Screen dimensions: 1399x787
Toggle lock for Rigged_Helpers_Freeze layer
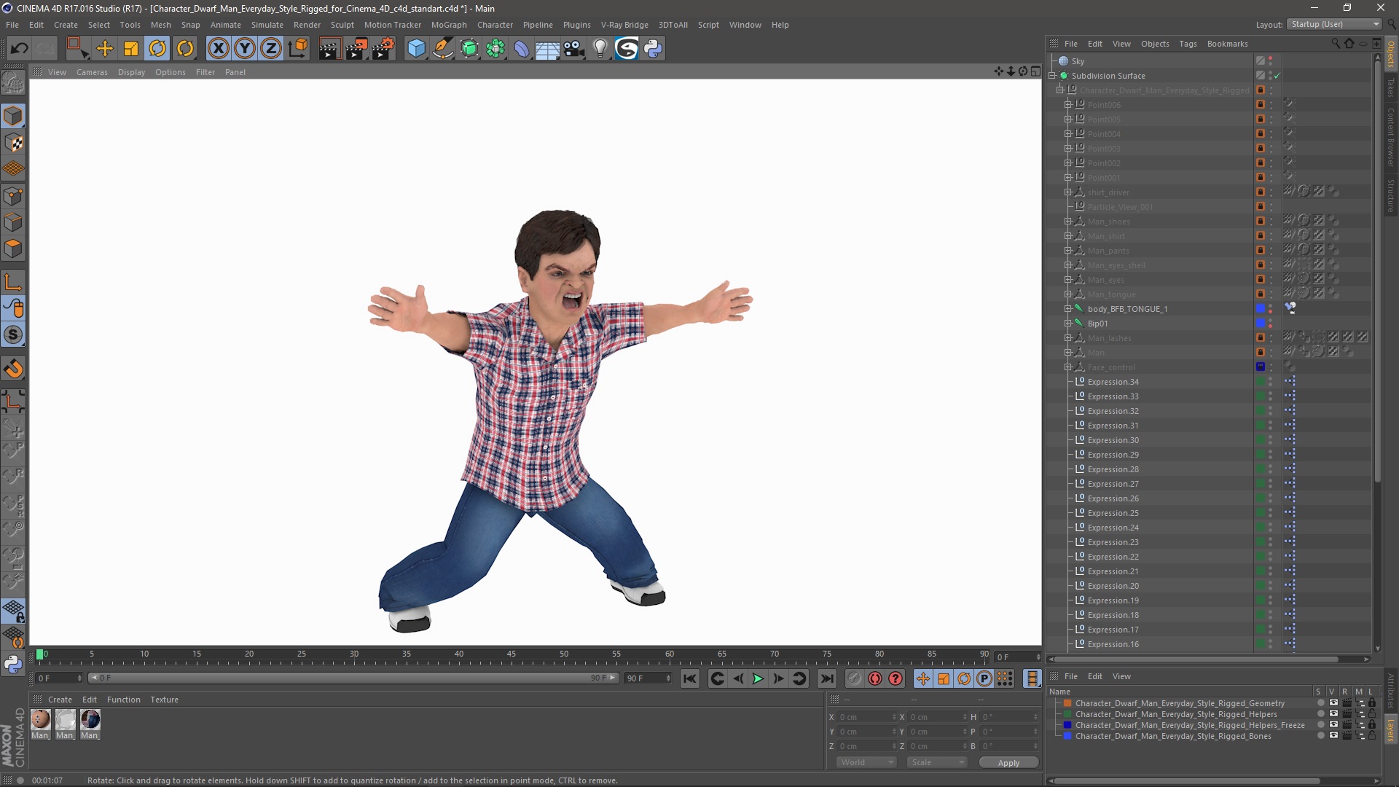coord(1372,725)
